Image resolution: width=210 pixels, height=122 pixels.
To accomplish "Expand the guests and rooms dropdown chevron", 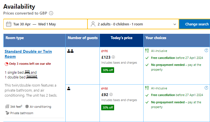I will point(175,24).
